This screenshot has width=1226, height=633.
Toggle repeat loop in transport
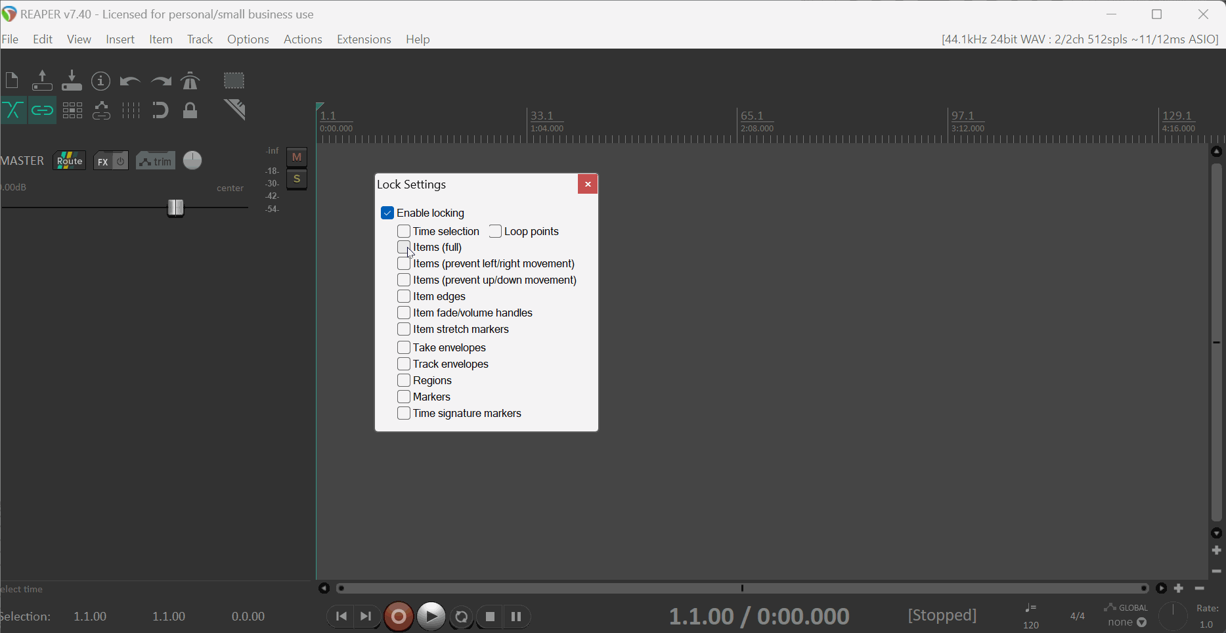click(x=462, y=617)
